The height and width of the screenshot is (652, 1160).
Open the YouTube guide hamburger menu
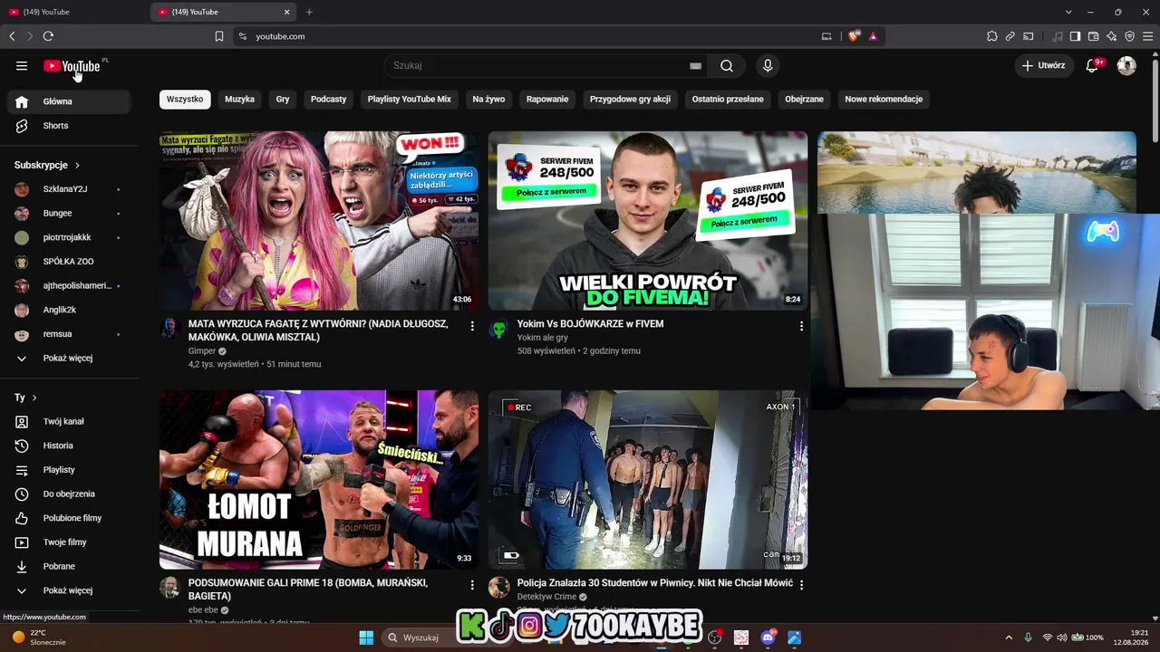click(22, 65)
